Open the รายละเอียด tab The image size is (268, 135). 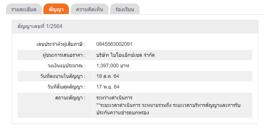pos(24,9)
